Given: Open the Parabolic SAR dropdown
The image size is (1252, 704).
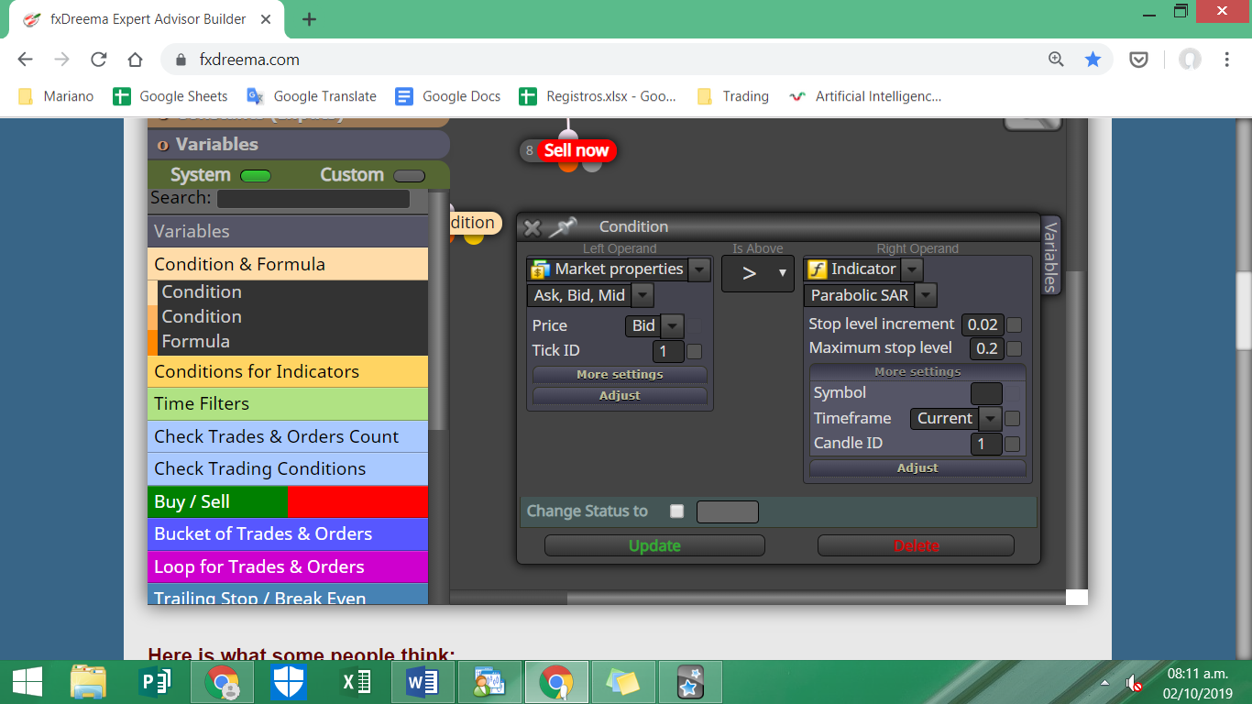Looking at the screenshot, I should point(926,295).
